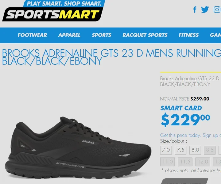221x184 pixels.
Task: Open the Apparel menu
Action: pyautogui.click(x=69, y=35)
